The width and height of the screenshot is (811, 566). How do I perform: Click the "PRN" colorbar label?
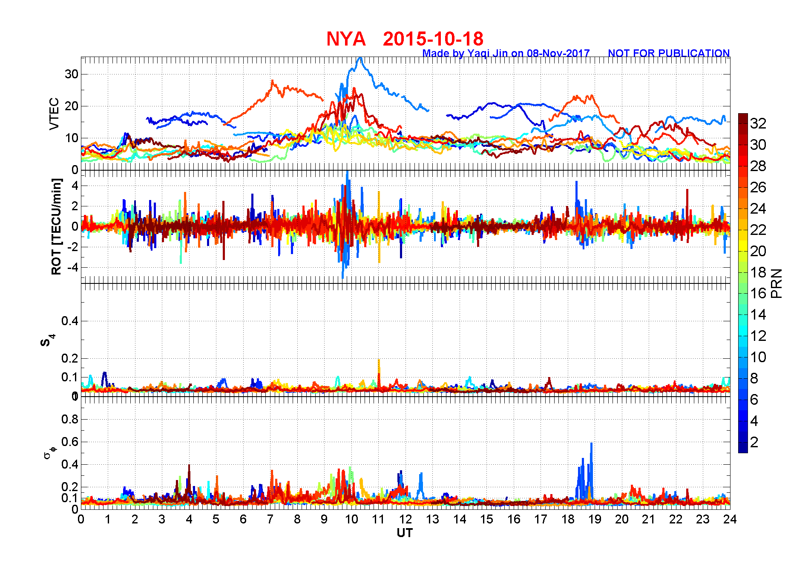coord(777,283)
